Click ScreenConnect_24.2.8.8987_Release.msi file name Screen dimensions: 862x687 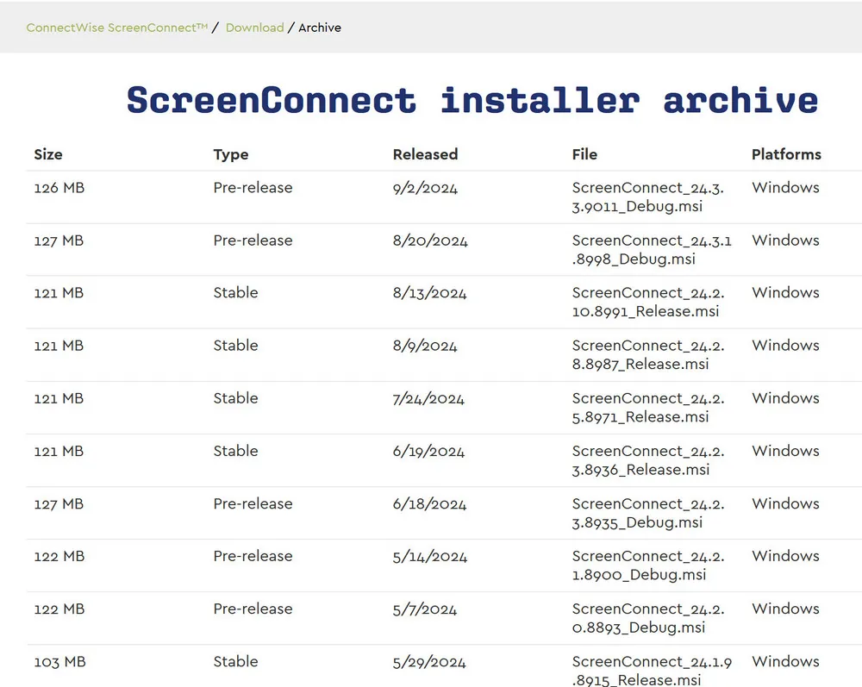pyautogui.click(x=647, y=354)
